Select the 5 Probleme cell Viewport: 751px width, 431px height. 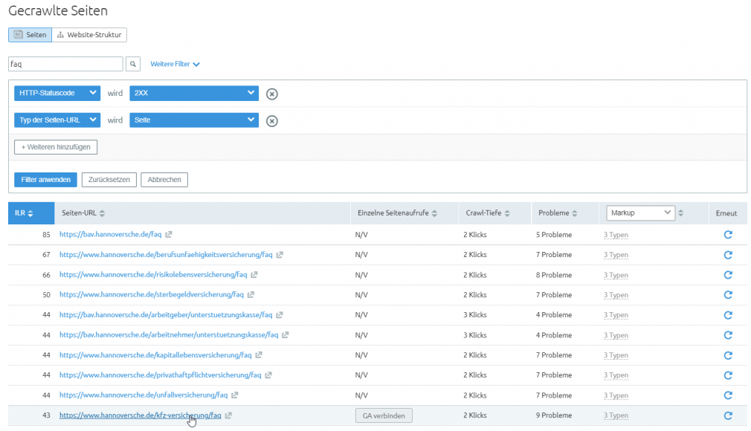pos(554,235)
